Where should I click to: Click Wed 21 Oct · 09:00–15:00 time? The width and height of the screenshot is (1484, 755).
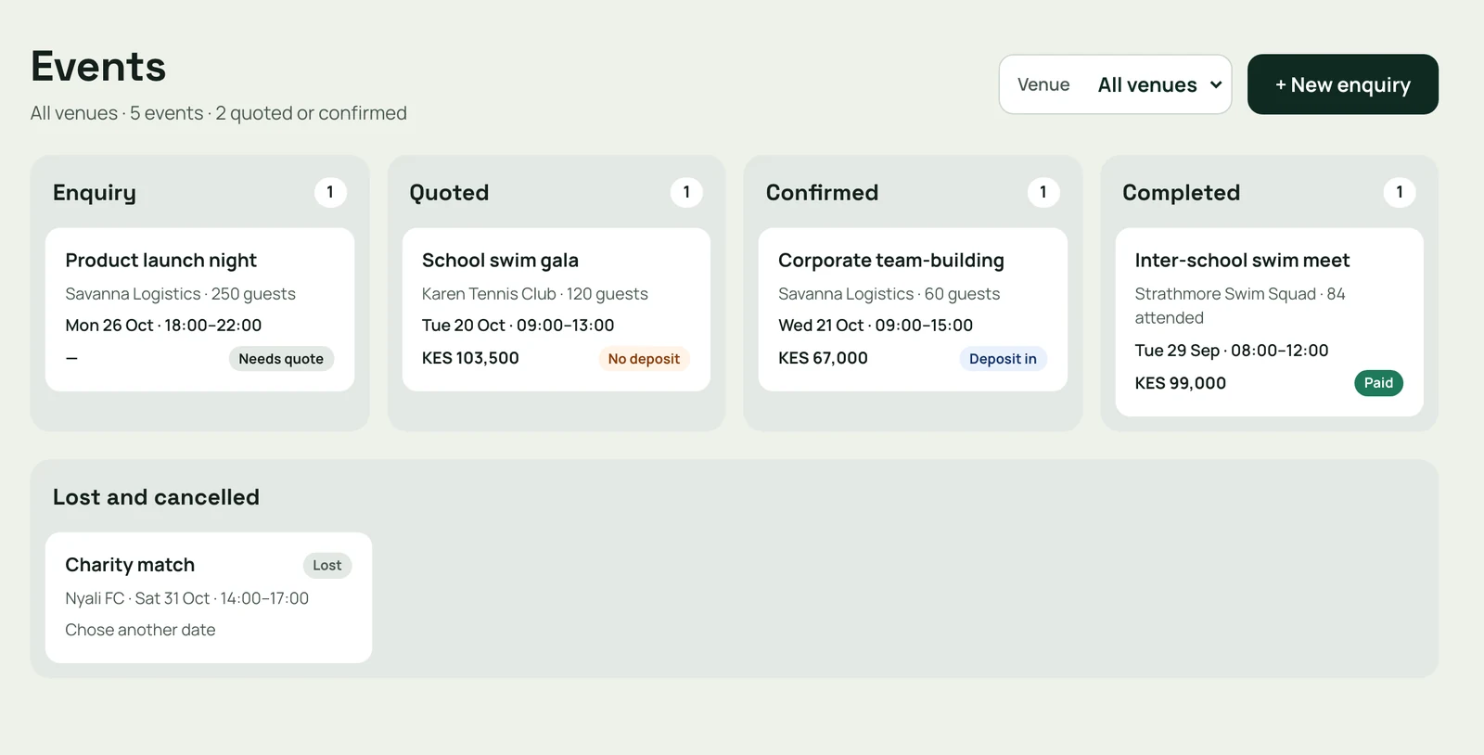[876, 326]
